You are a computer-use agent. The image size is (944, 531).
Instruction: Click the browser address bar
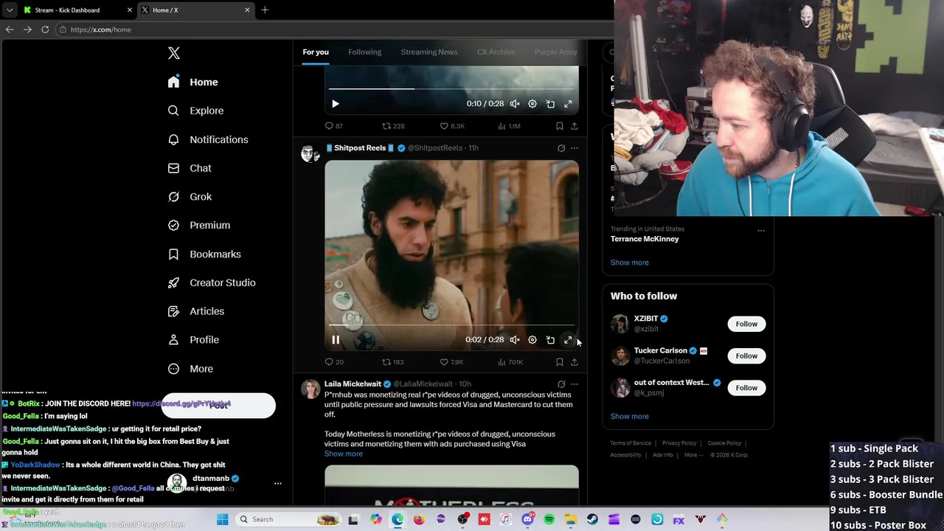tap(332, 29)
